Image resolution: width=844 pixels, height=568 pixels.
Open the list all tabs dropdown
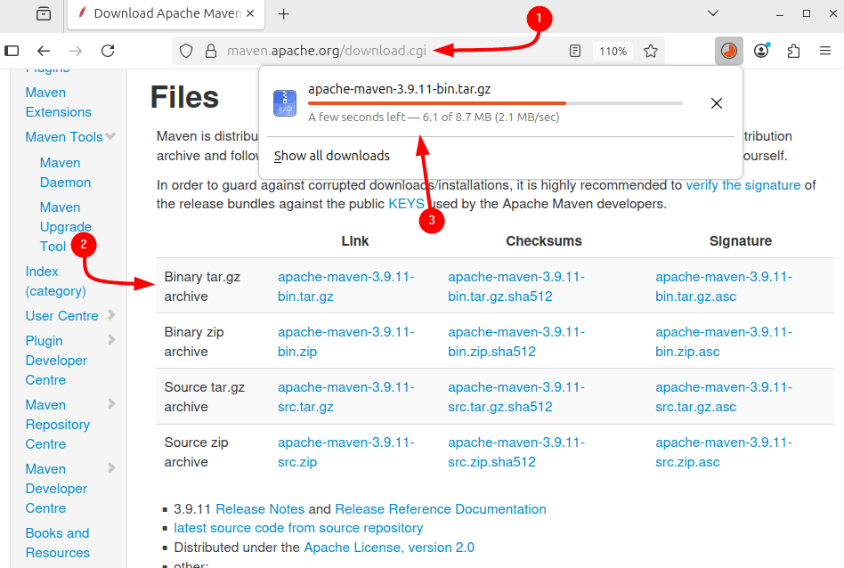pyautogui.click(x=713, y=14)
